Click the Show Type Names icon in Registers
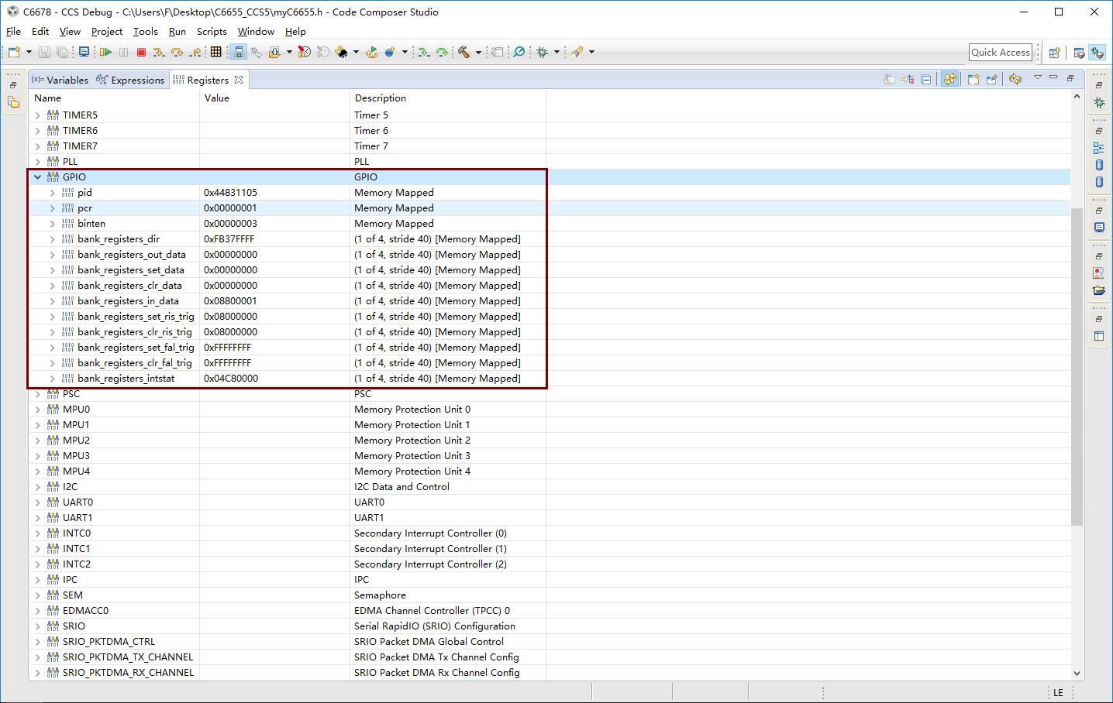The height and width of the screenshot is (703, 1113). coord(890,79)
